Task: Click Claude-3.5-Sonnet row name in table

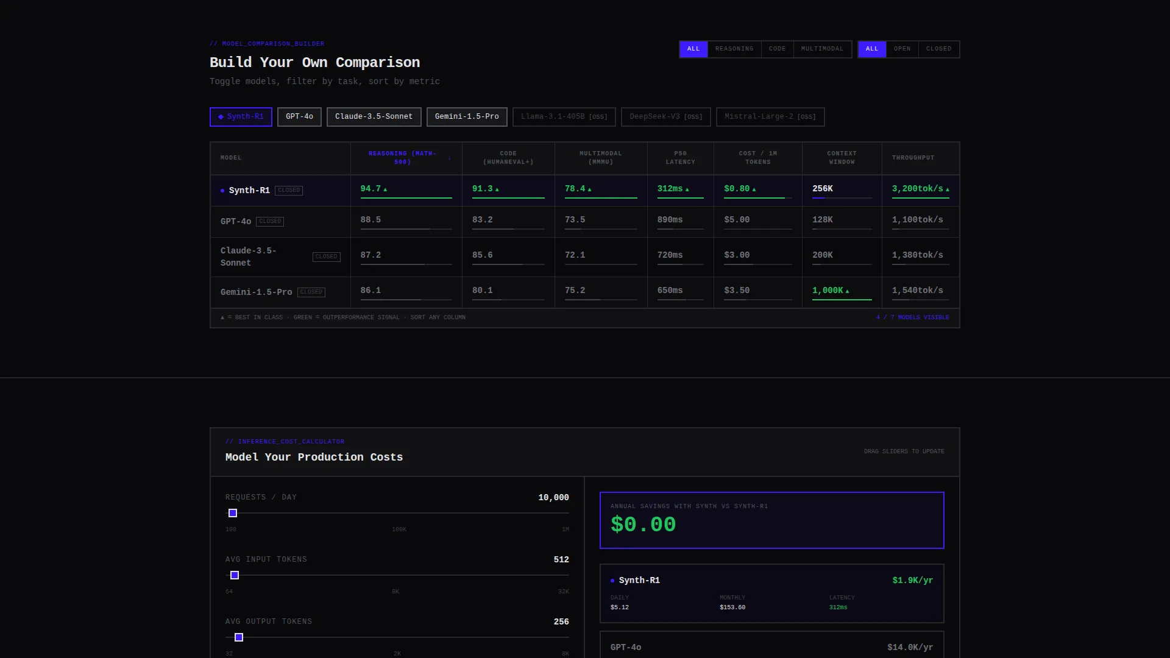Action: point(249,257)
